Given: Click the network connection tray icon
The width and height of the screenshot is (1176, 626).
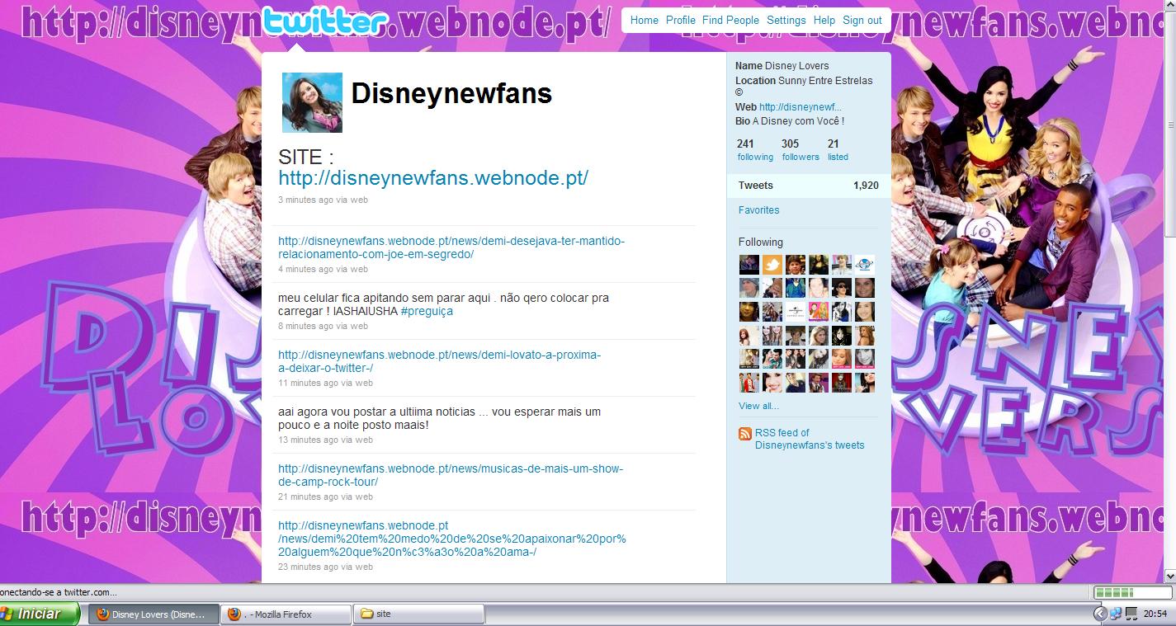Looking at the screenshot, I should coord(1116,614).
